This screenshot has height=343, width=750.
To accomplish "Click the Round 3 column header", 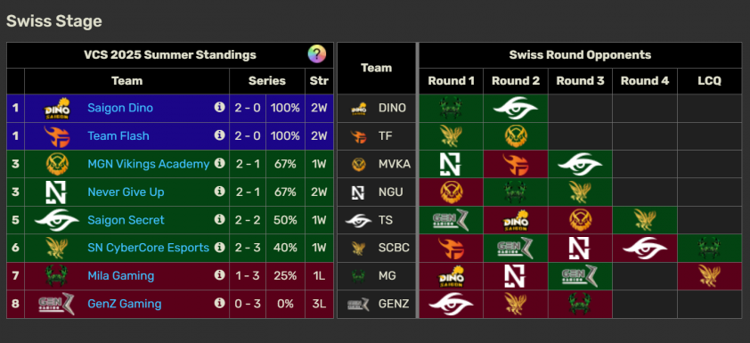I will click(580, 81).
